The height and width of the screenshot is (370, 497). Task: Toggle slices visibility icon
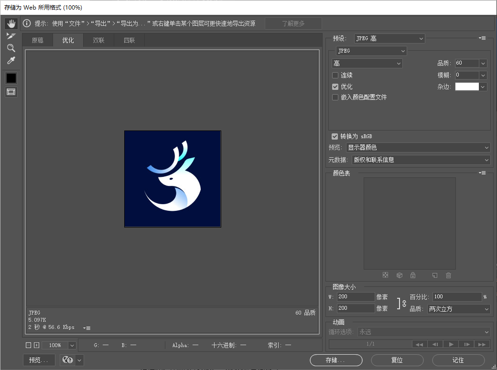point(11,91)
